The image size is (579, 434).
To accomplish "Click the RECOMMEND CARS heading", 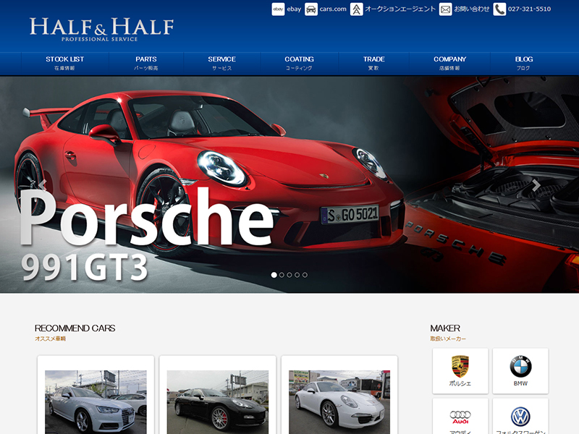I will (75, 328).
